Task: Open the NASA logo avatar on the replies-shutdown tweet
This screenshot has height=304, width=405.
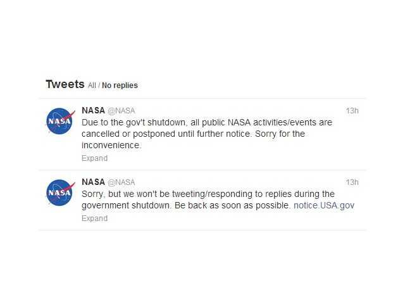Action: (x=60, y=193)
